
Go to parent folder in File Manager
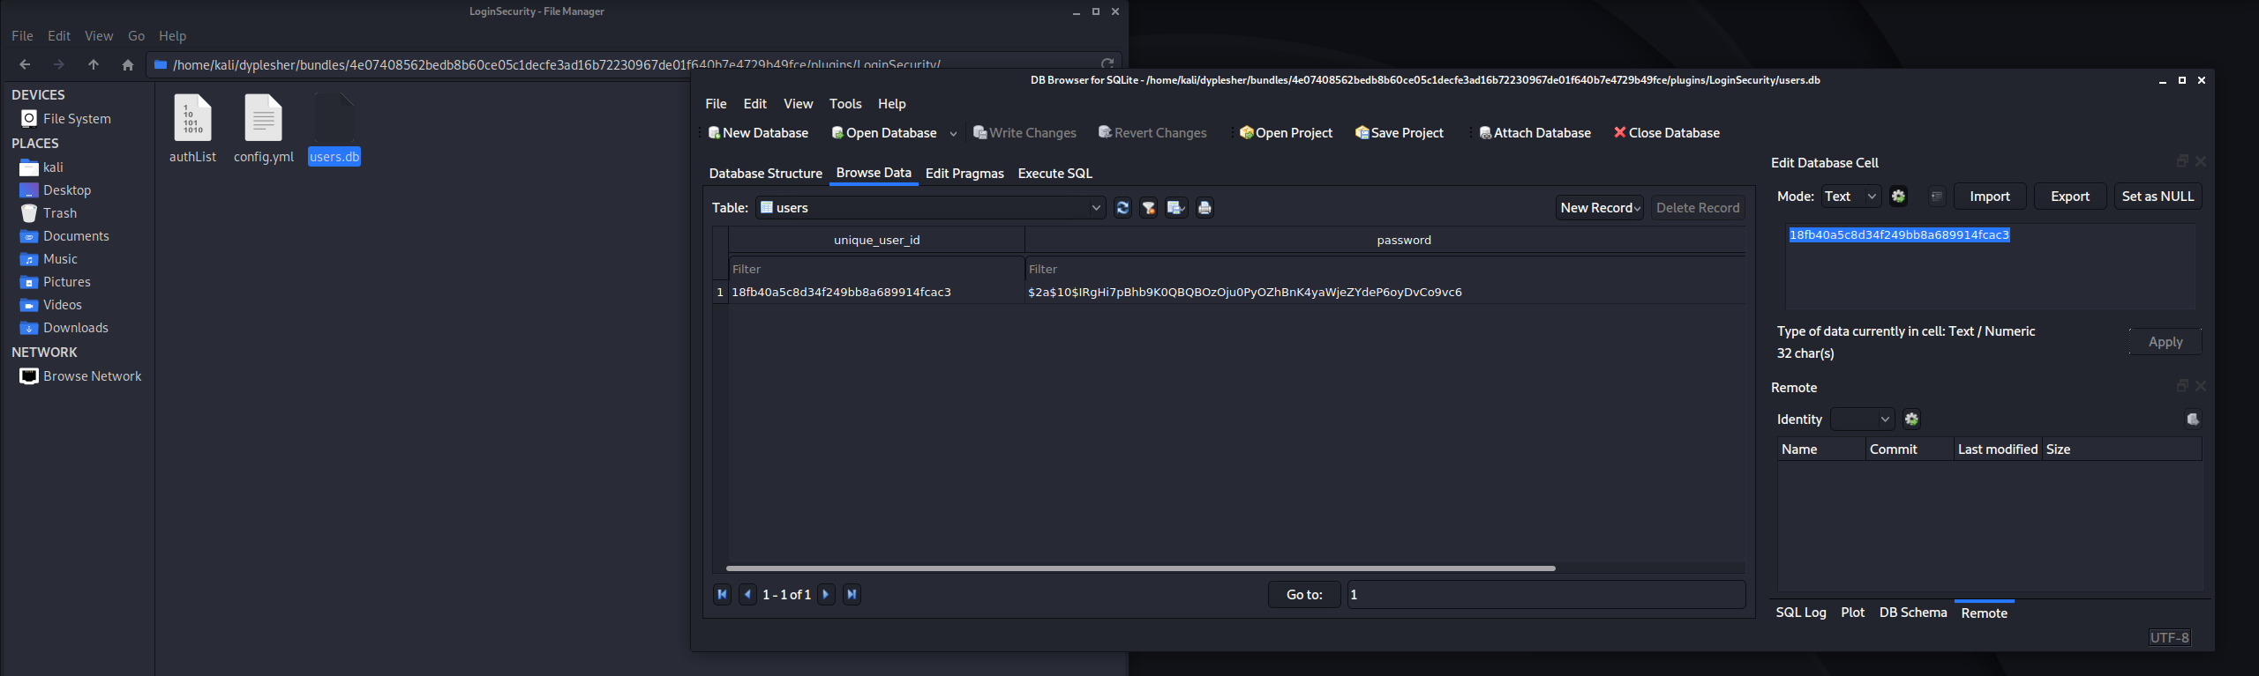[x=94, y=64]
